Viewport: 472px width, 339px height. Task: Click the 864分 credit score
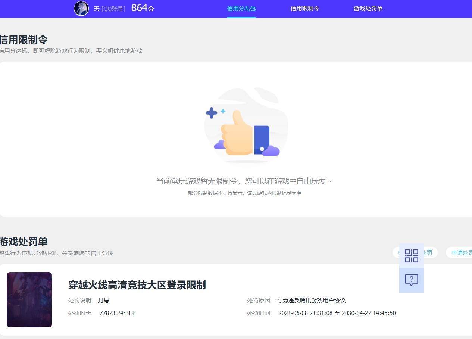(143, 8)
